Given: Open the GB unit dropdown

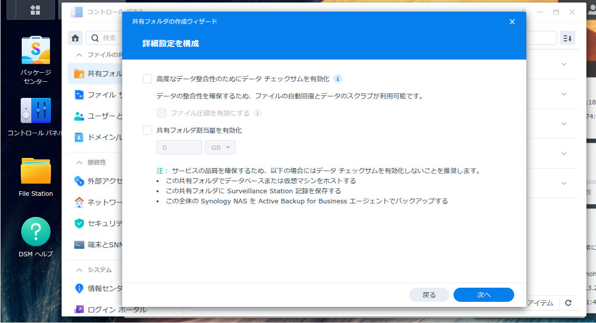Looking at the screenshot, I should 220,147.
